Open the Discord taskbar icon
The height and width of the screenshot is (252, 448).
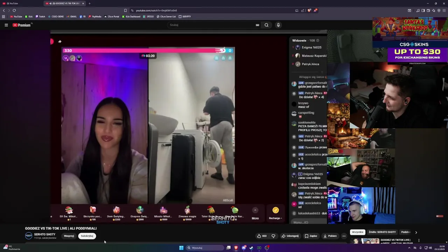[x=244, y=248]
